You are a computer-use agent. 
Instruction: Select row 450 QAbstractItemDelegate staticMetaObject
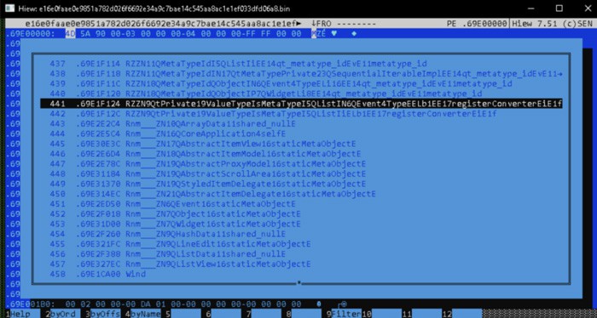pos(301,194)
